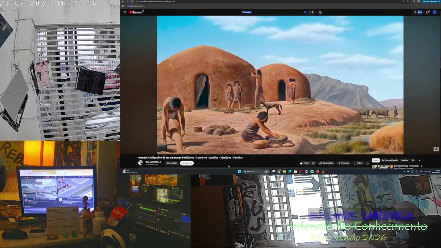Screen dimensions: 441x248
Task: Select the youtube.com address bar
Action: click(x=269, y=1)
